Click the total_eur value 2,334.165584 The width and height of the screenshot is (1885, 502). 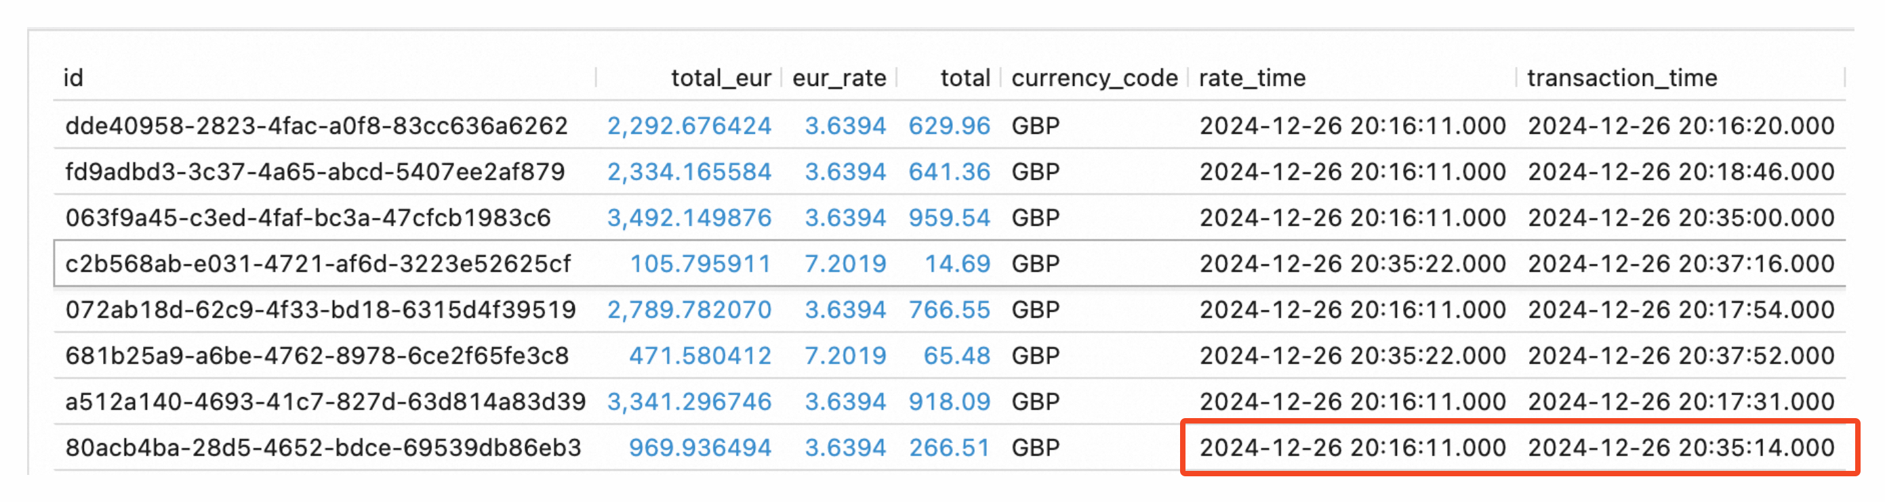tap(689, 172)
